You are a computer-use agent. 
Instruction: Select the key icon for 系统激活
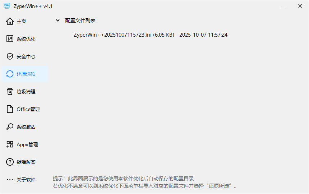(x=10, y=127)
